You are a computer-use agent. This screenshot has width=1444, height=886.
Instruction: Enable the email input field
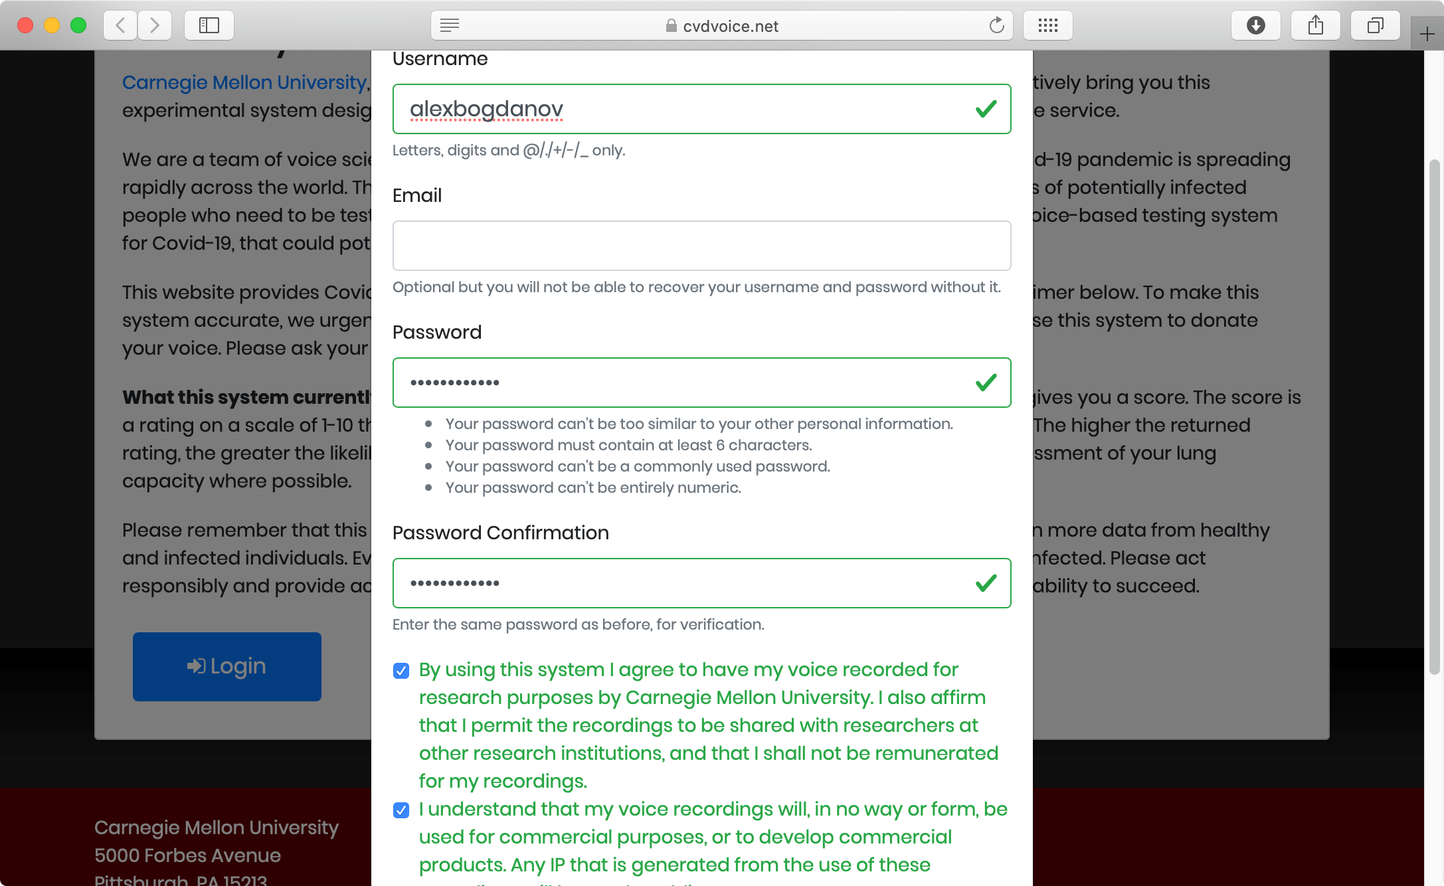[701, 246]
